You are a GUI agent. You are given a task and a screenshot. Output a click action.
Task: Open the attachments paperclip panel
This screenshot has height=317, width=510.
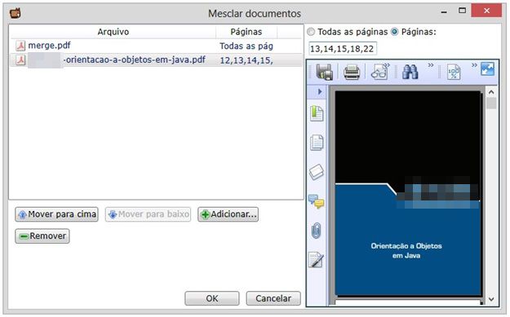click(x=316, y=231)
